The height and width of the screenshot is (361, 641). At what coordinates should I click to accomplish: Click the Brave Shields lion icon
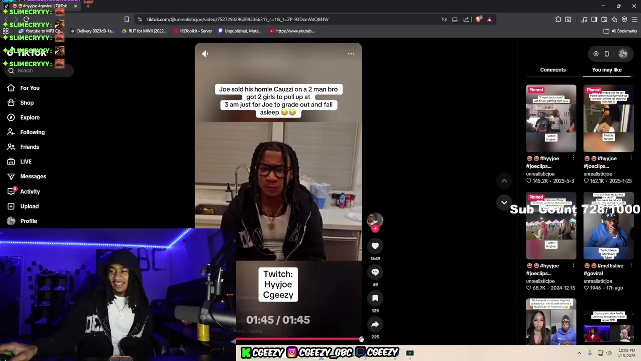pos(478,19)
